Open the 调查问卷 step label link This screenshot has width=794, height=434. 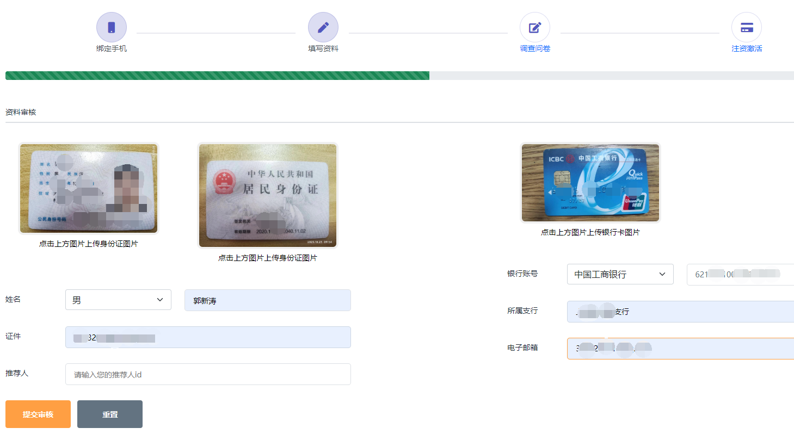(535, 49)
